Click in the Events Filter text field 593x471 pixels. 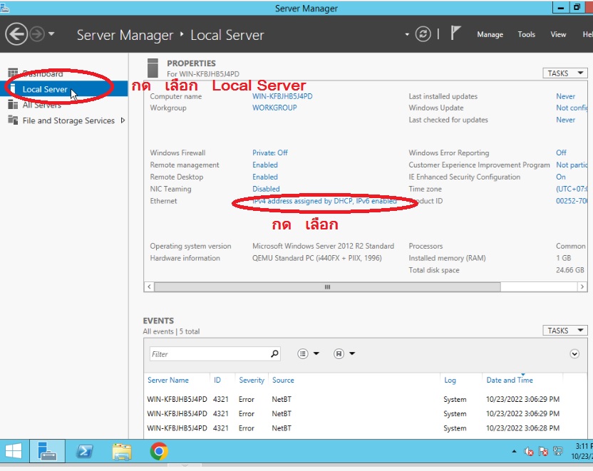click(209, 353)
